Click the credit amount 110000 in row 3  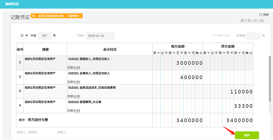[241, 92]
